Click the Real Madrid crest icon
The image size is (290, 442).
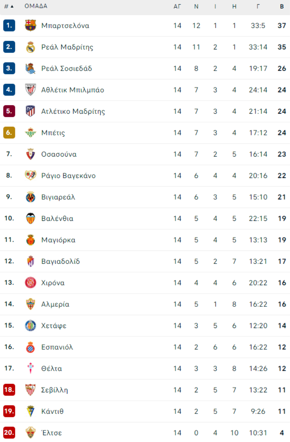pos(31,47)
